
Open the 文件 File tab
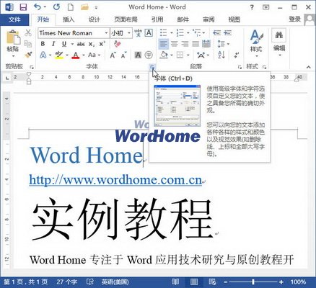pos(14,19)
